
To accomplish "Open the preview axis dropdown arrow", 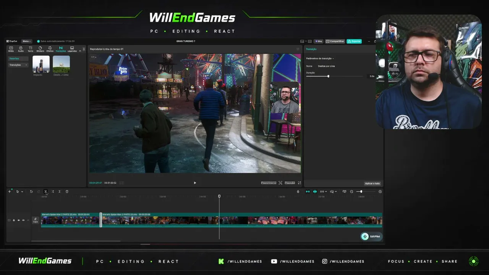I will pos(336,192).
